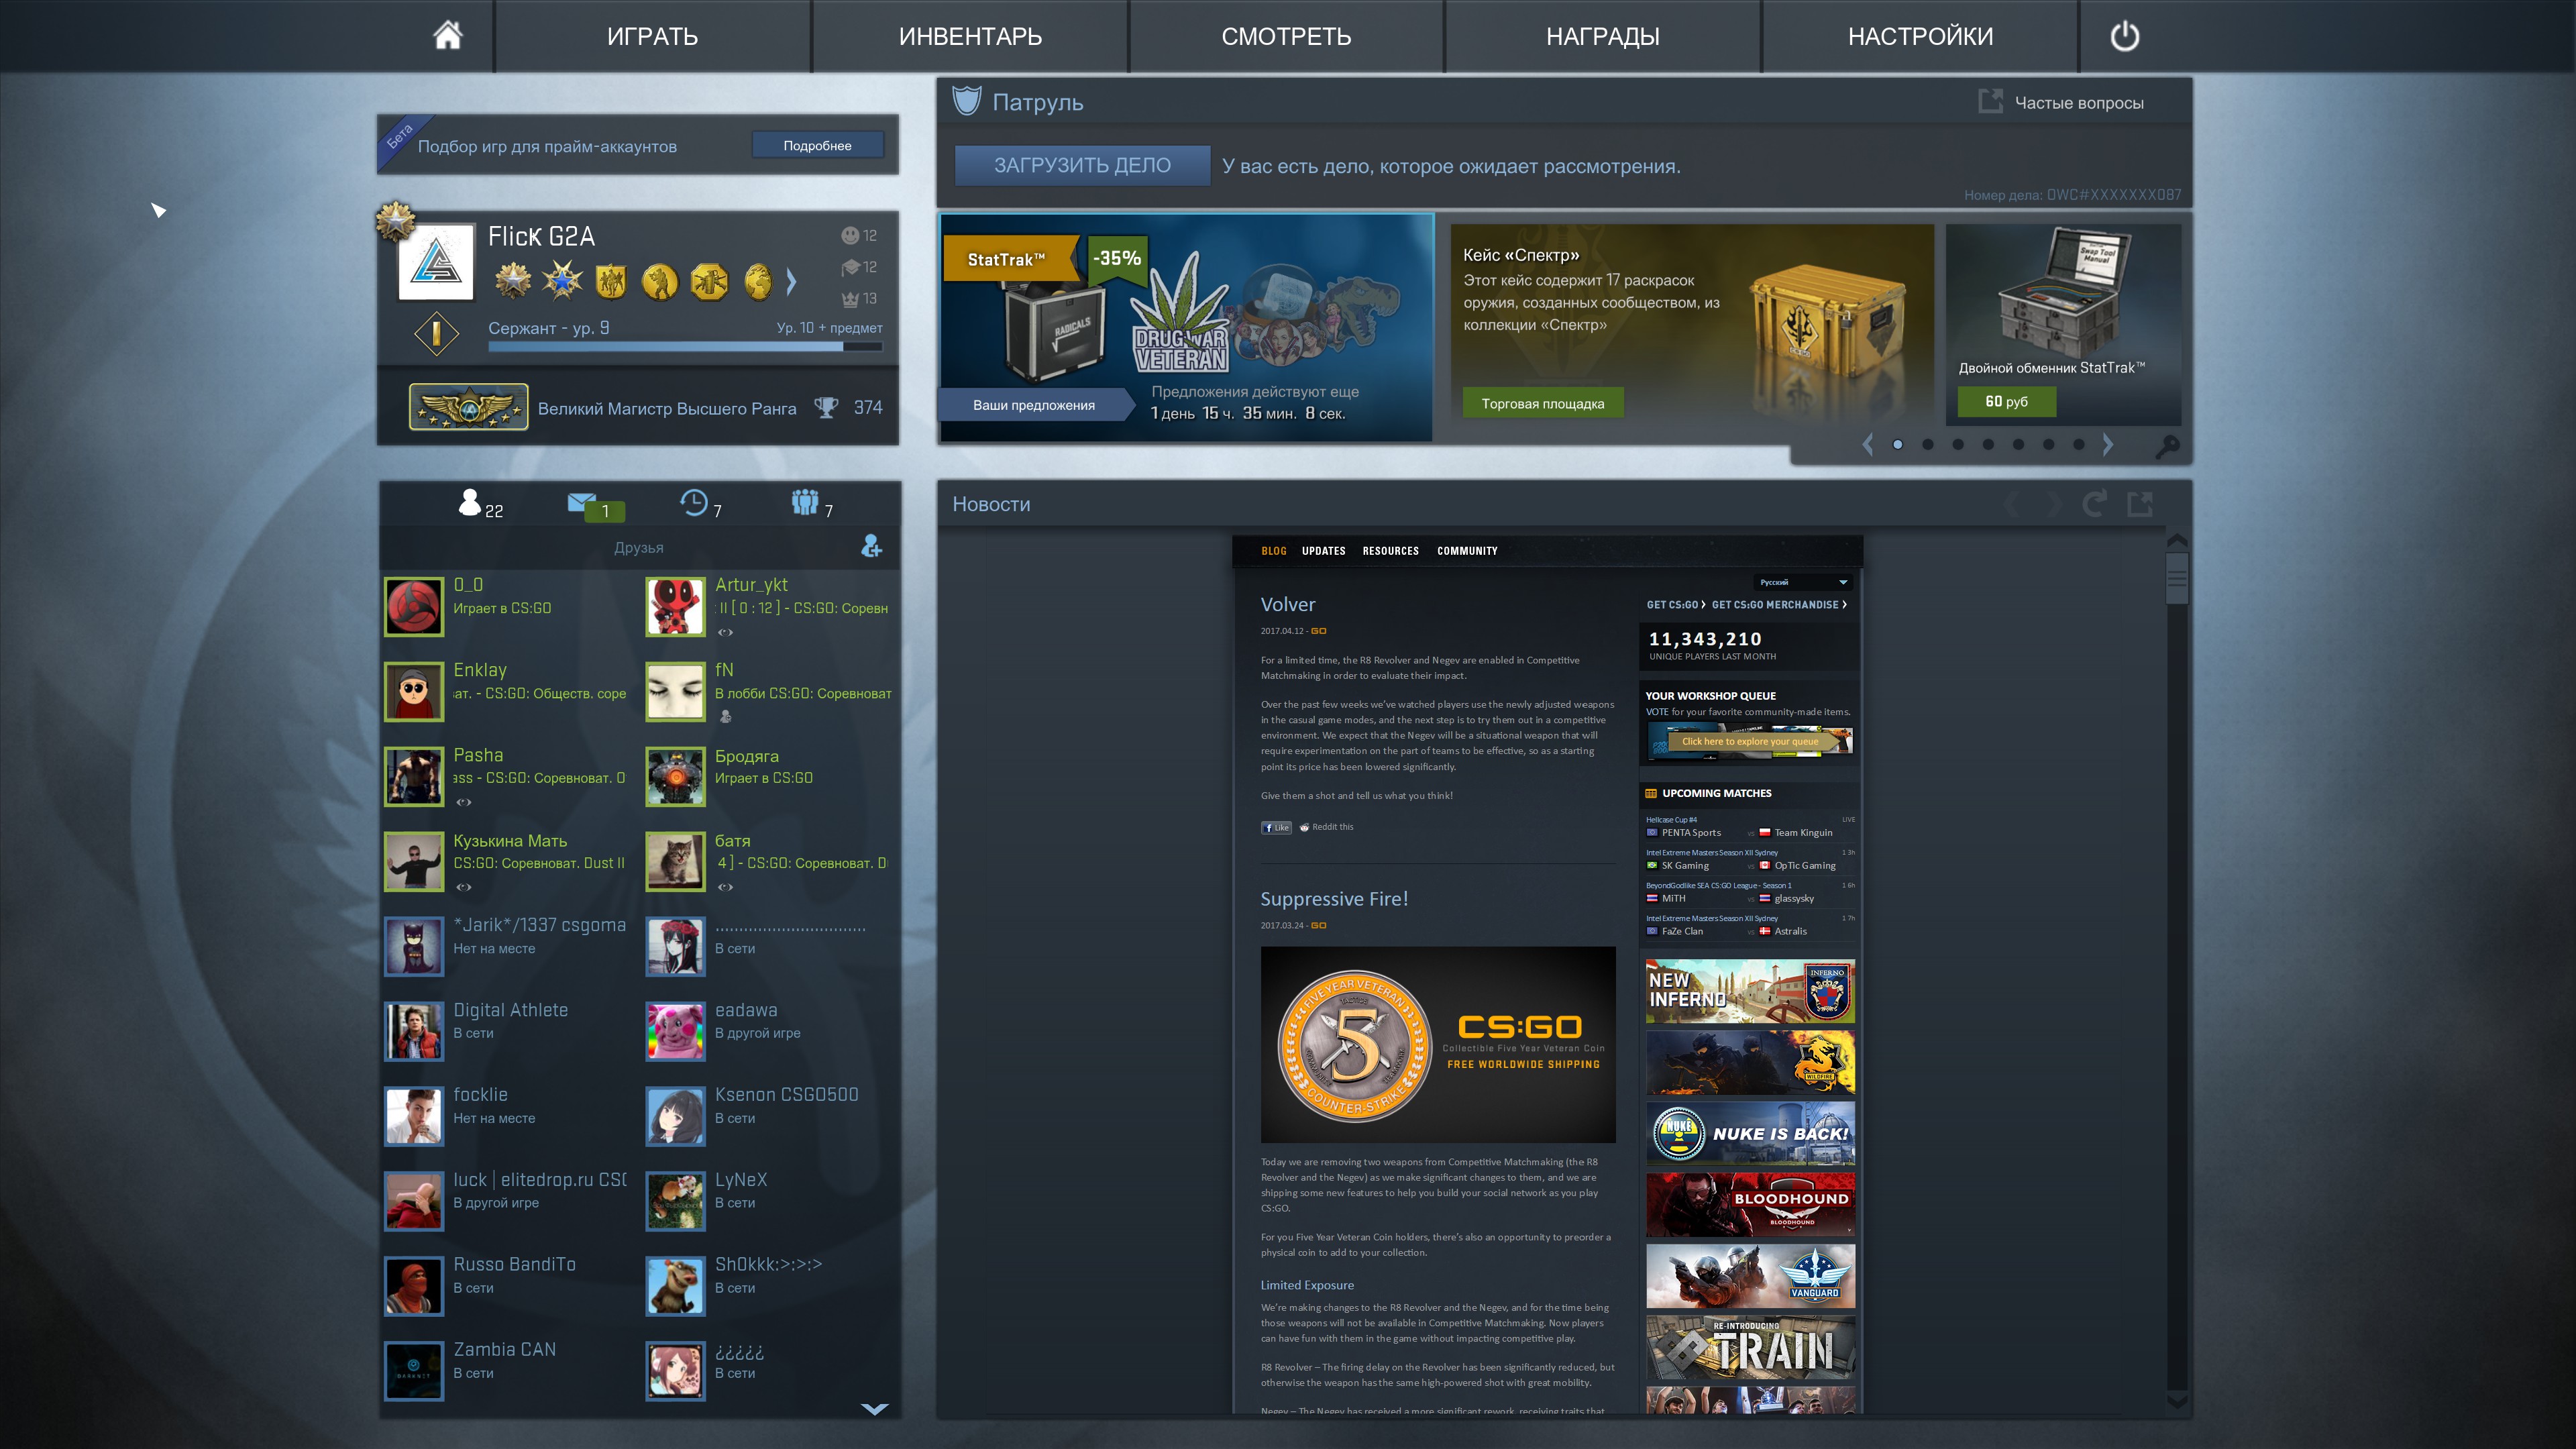Image resolution: width=2576 pixels, height=1449 pixels.
Task: Switch to UPDATES blog tab
Action: [1323, 551]
